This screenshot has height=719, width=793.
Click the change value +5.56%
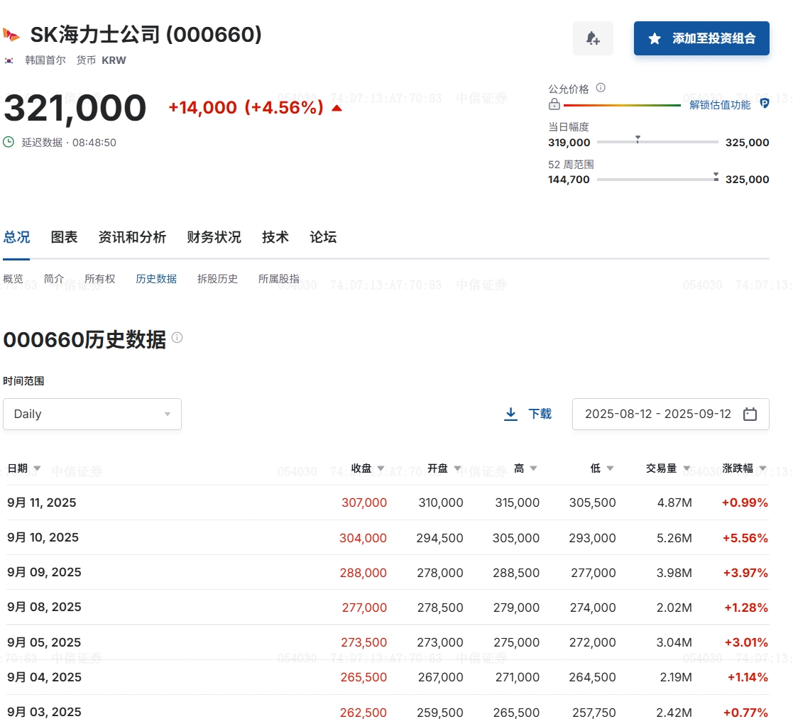click(745, 538)
